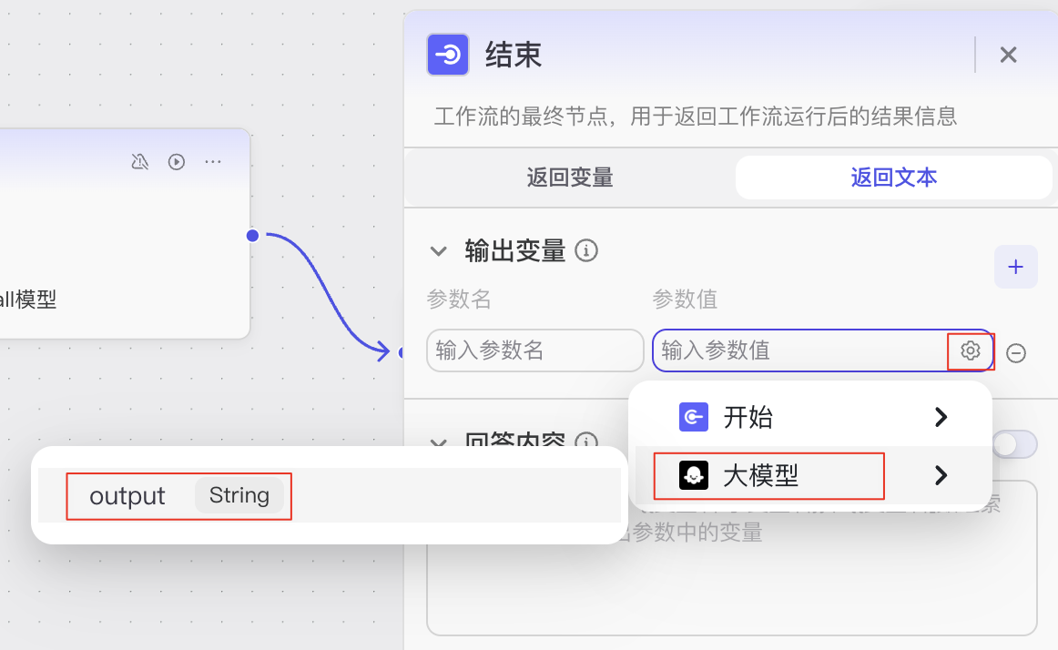Viewport: 1058px width, 650px height.
Task: Collapse the 输出变量 section chevron
Action: 439,251
